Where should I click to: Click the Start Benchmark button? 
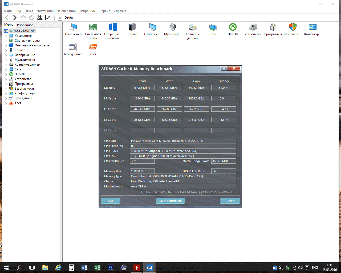(x=170, y=201)
